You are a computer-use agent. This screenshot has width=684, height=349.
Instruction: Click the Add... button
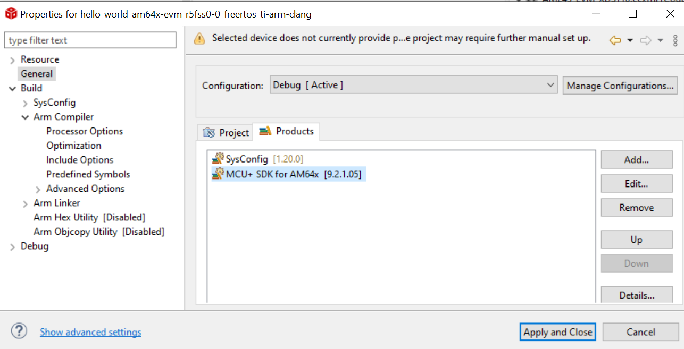click(637, 159)
